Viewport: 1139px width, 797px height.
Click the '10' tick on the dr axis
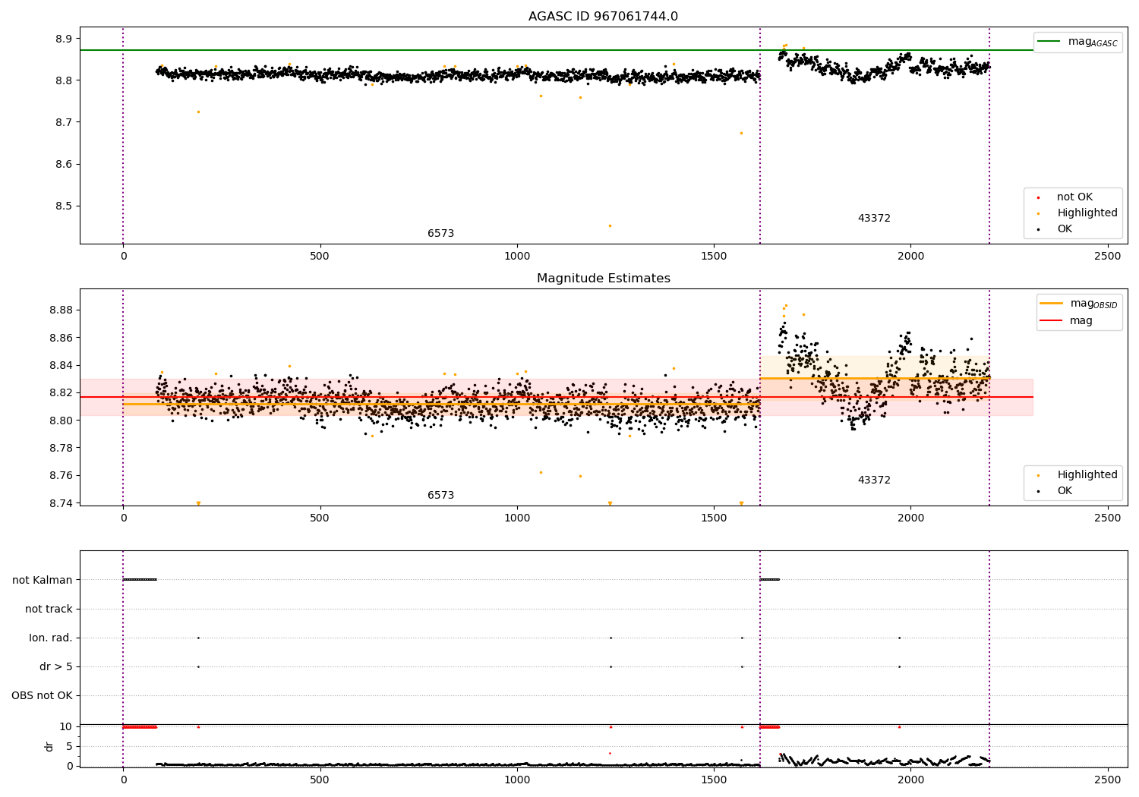coord(66,727)
